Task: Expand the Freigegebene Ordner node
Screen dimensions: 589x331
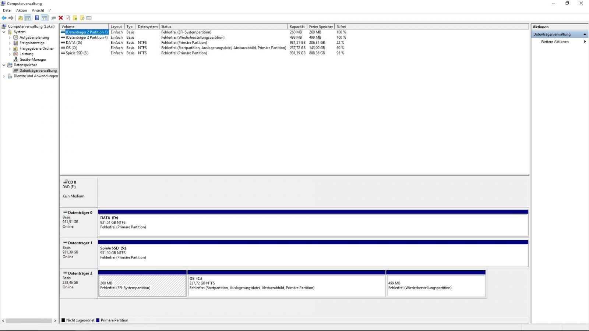Action: pyautogui.click(x=10, y=49)
